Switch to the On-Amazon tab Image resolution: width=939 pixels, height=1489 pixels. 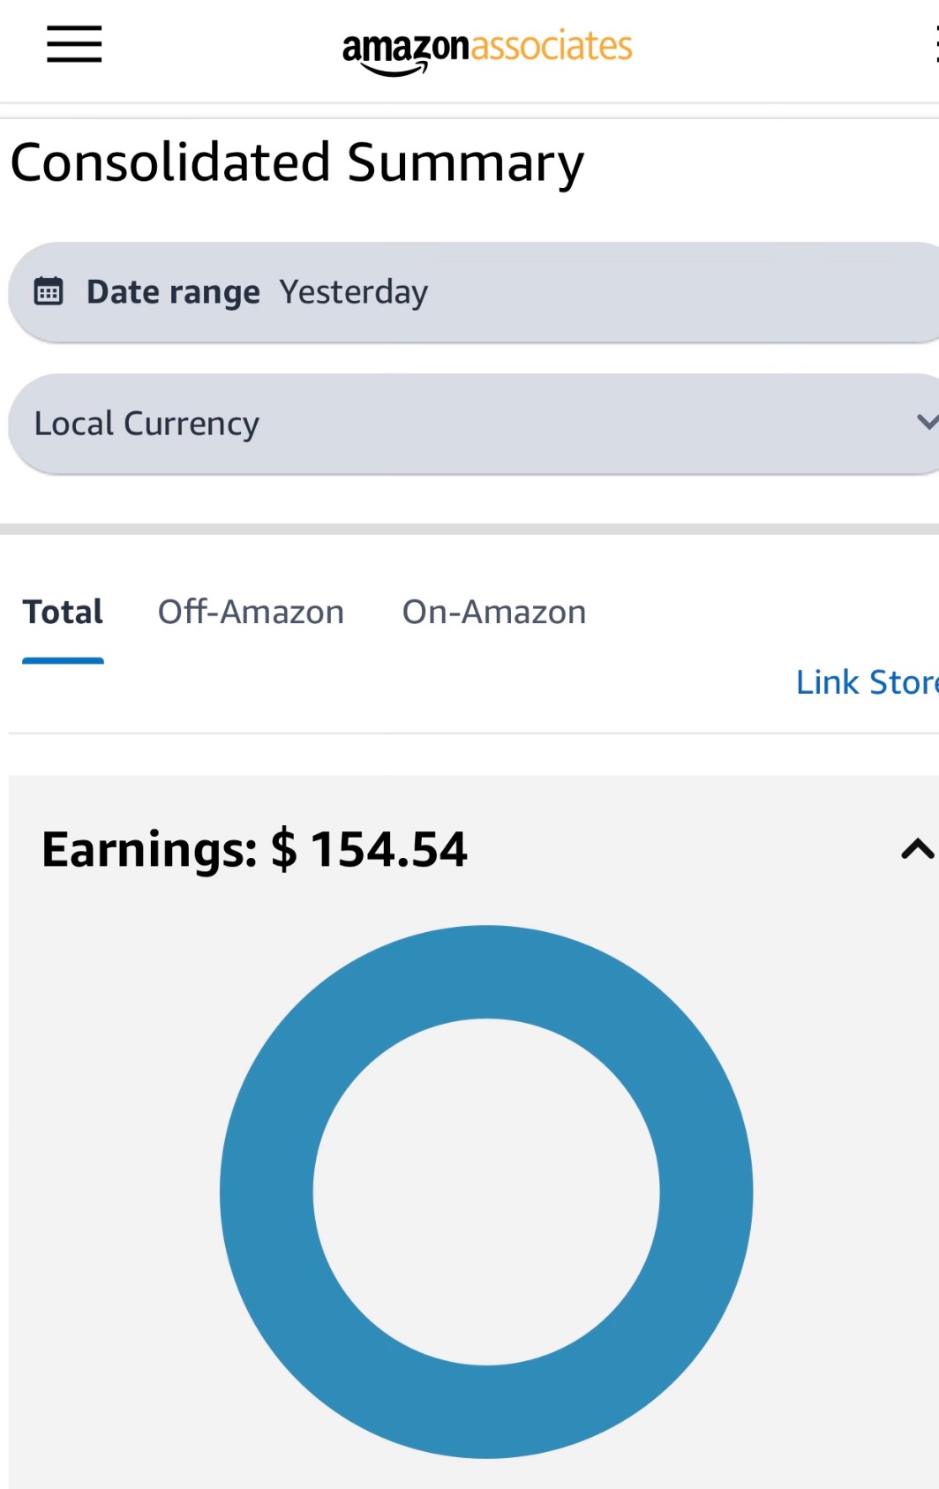494,612
